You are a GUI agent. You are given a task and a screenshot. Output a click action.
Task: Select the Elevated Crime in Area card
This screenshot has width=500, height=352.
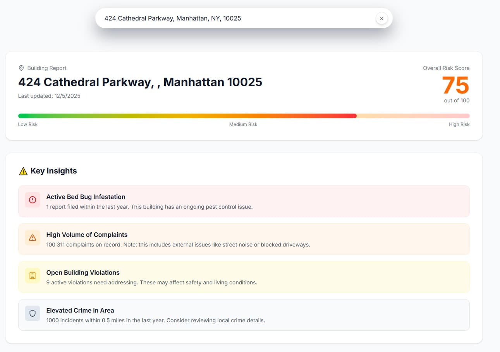pyautogui.click(x=244, y=315)
